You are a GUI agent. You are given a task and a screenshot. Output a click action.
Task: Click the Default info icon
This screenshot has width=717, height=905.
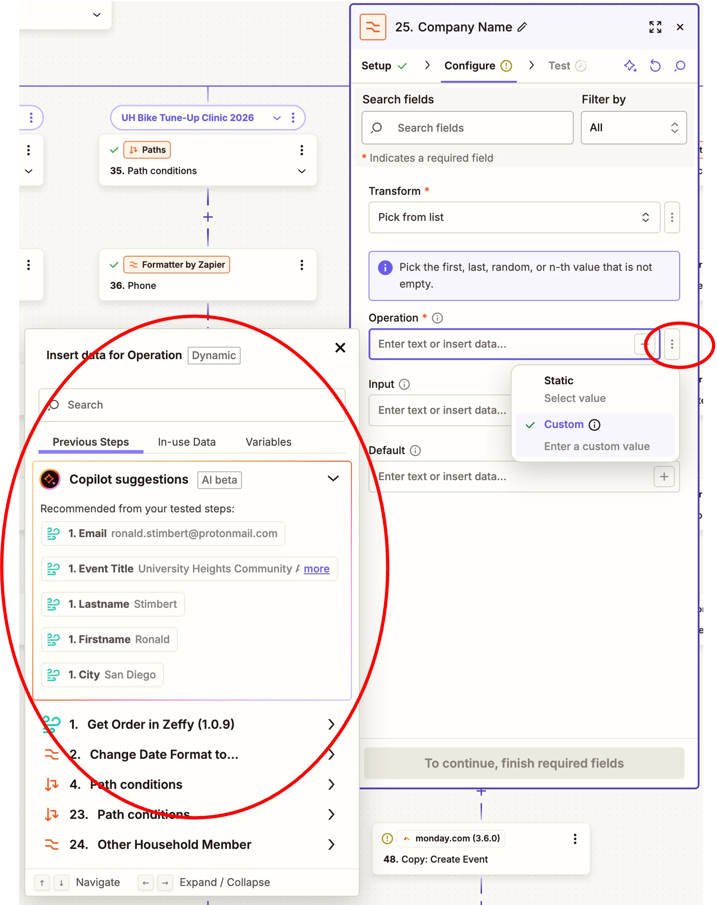pos(415,450)
